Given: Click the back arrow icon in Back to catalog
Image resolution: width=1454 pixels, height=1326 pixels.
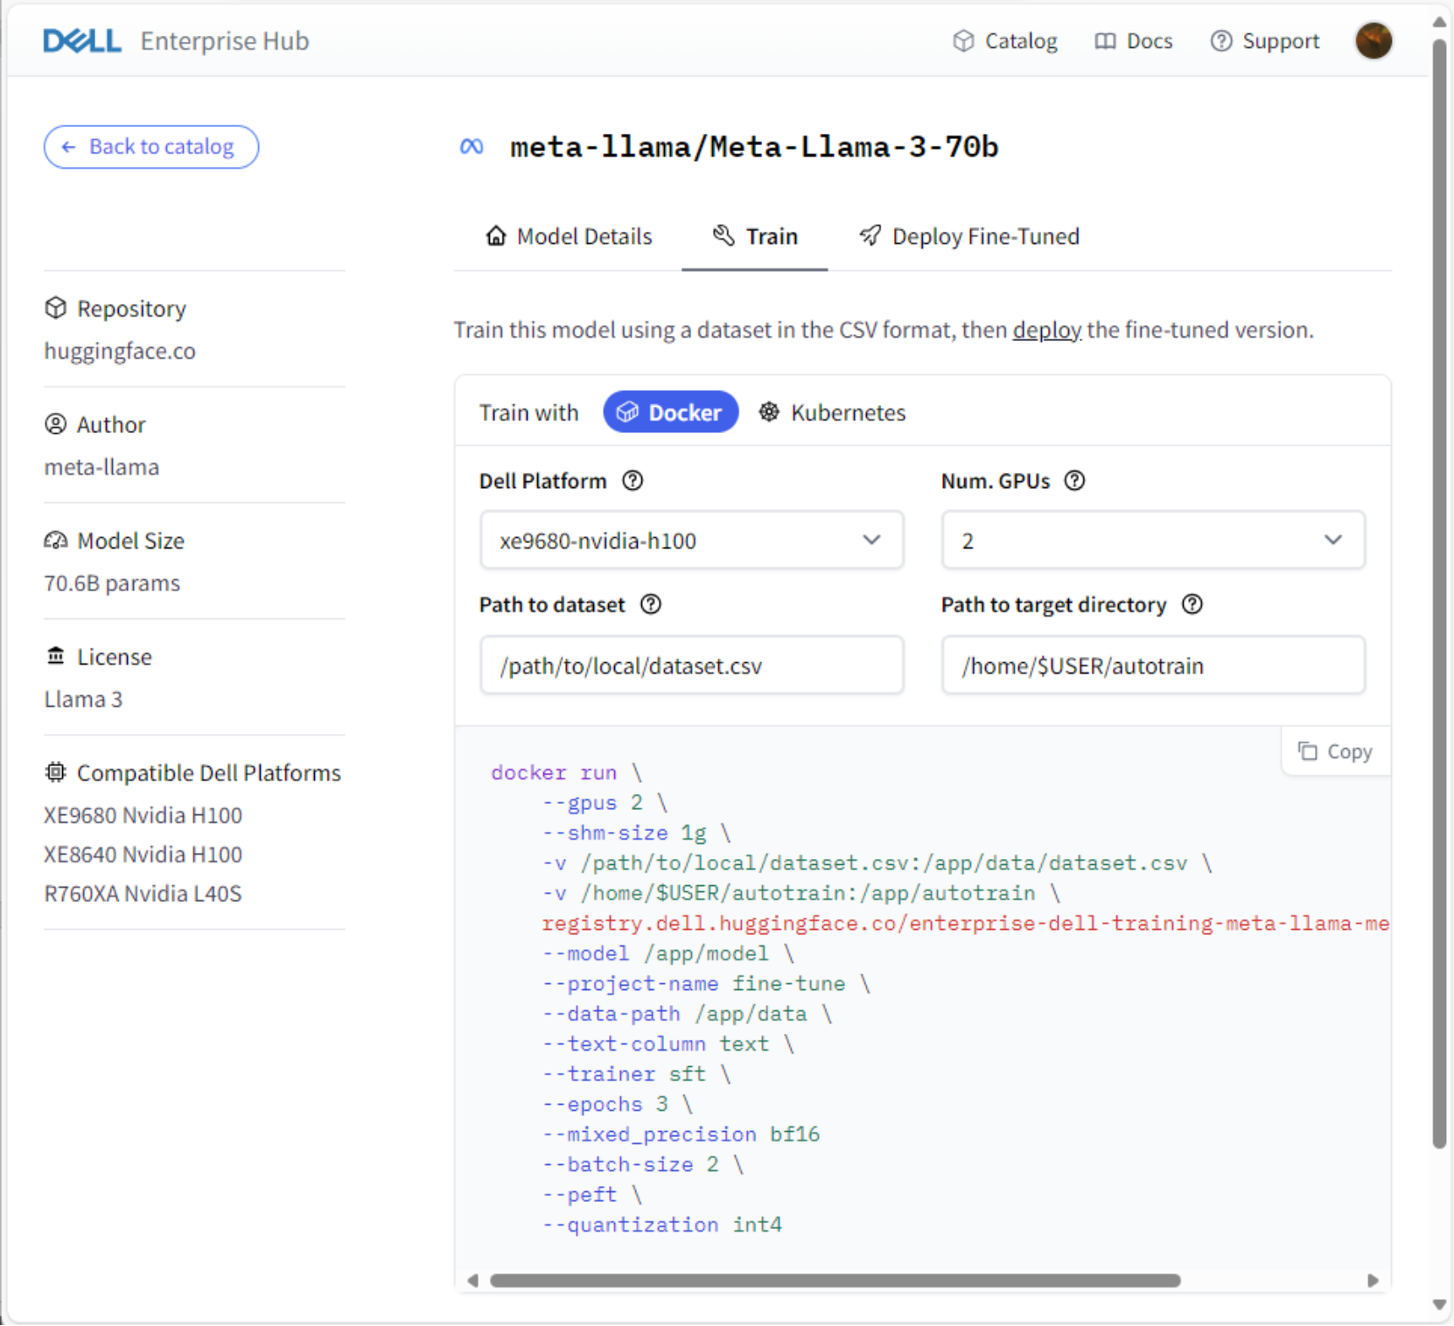Looking at the screenshot, I should (68, 147).
